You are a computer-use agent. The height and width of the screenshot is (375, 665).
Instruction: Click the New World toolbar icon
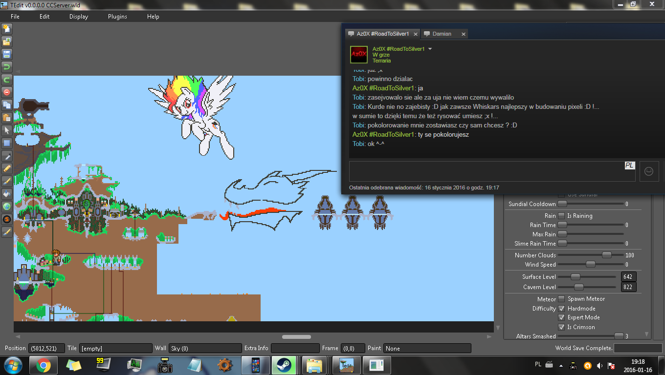click(7, 29)
